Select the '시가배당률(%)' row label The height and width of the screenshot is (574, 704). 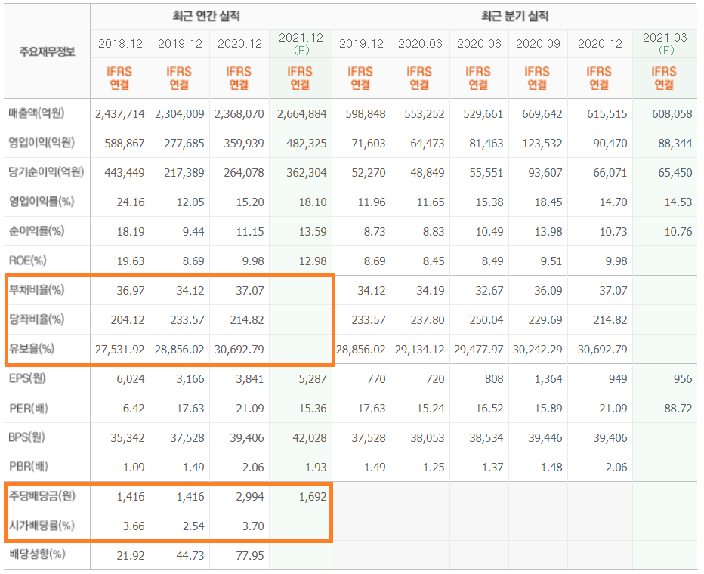42,526
